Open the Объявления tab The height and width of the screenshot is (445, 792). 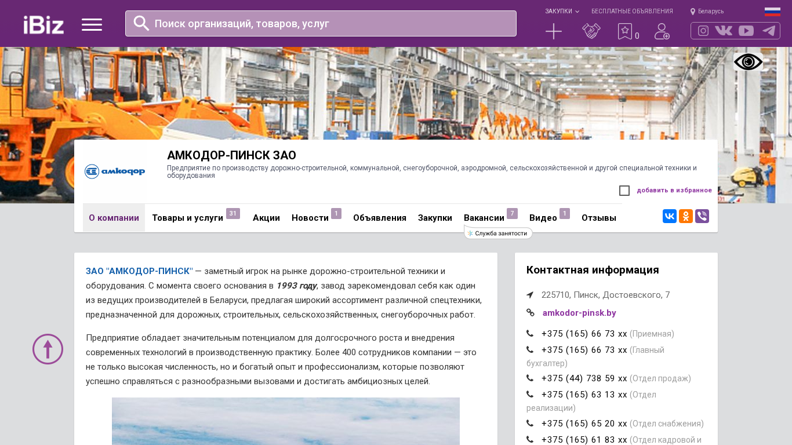[x=380, y=218]
